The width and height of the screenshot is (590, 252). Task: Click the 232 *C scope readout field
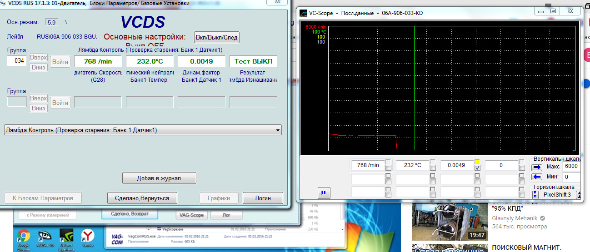412,165
